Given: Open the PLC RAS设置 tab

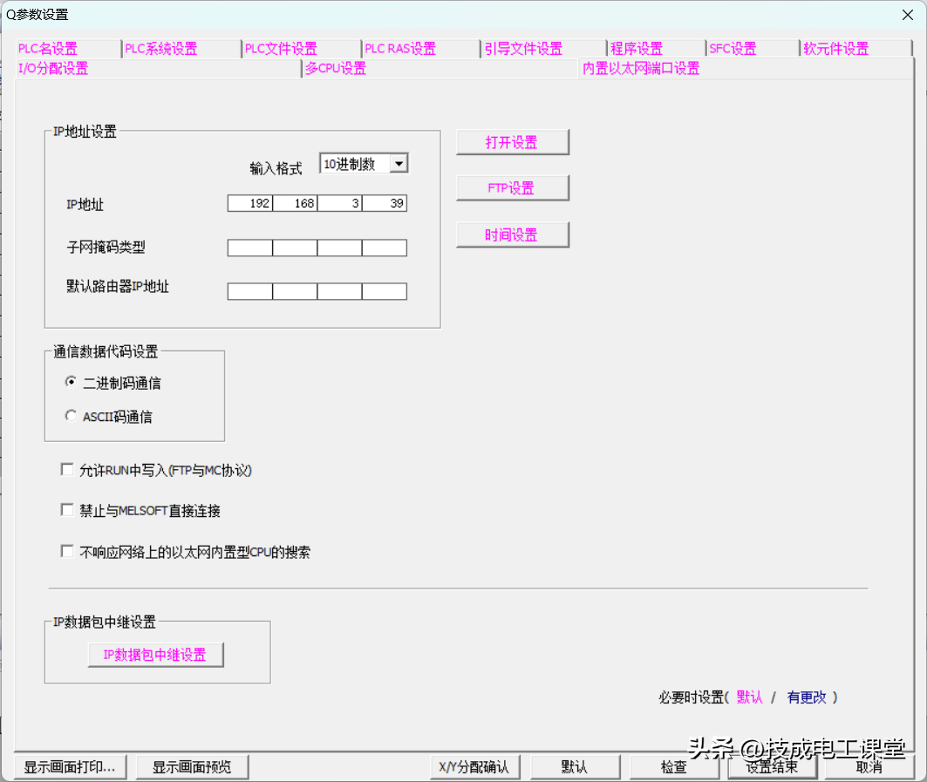Looking at the screenshot, I should 400,49.
